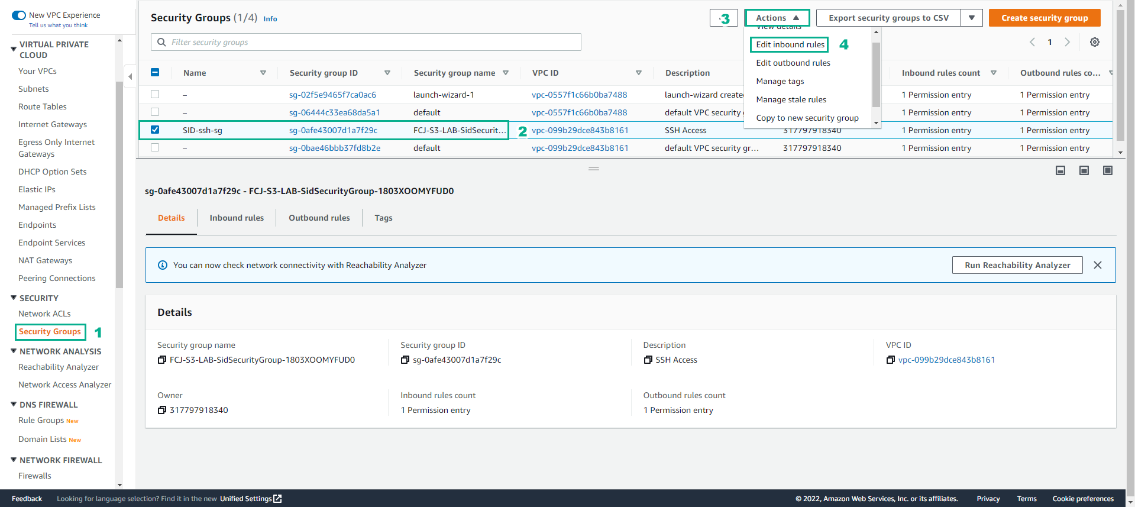The image size is (1135, 507).
Task: Maximize the details split panel
Action: (1108, 170)
